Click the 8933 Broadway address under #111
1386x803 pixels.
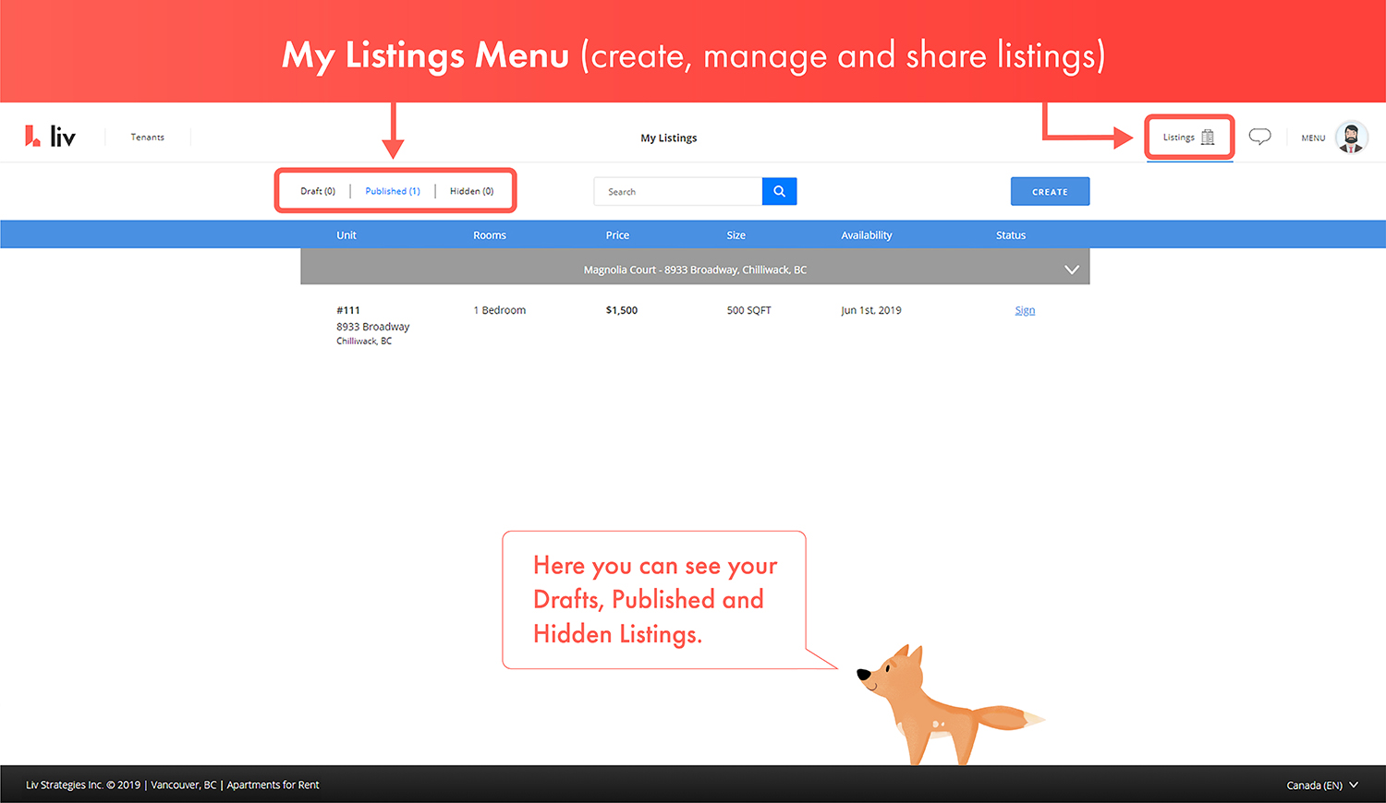(x=373, y=327)
